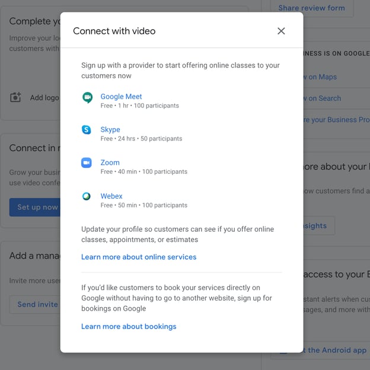
Task: Close the Connect with video dialog
Action: (x=281, y=31)
